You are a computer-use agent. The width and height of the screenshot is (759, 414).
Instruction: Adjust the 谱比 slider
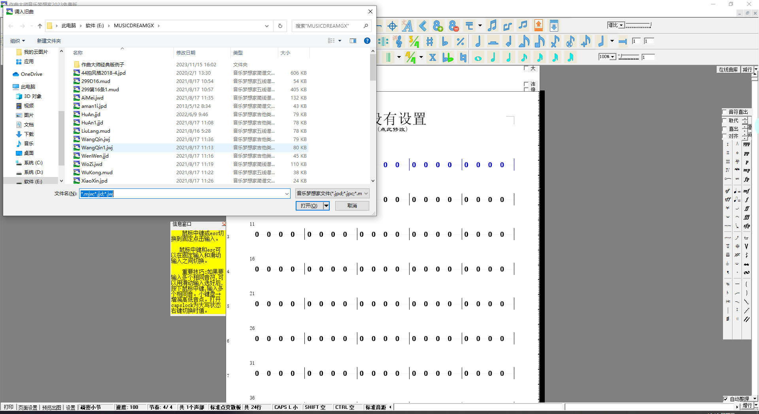point(638,25)
